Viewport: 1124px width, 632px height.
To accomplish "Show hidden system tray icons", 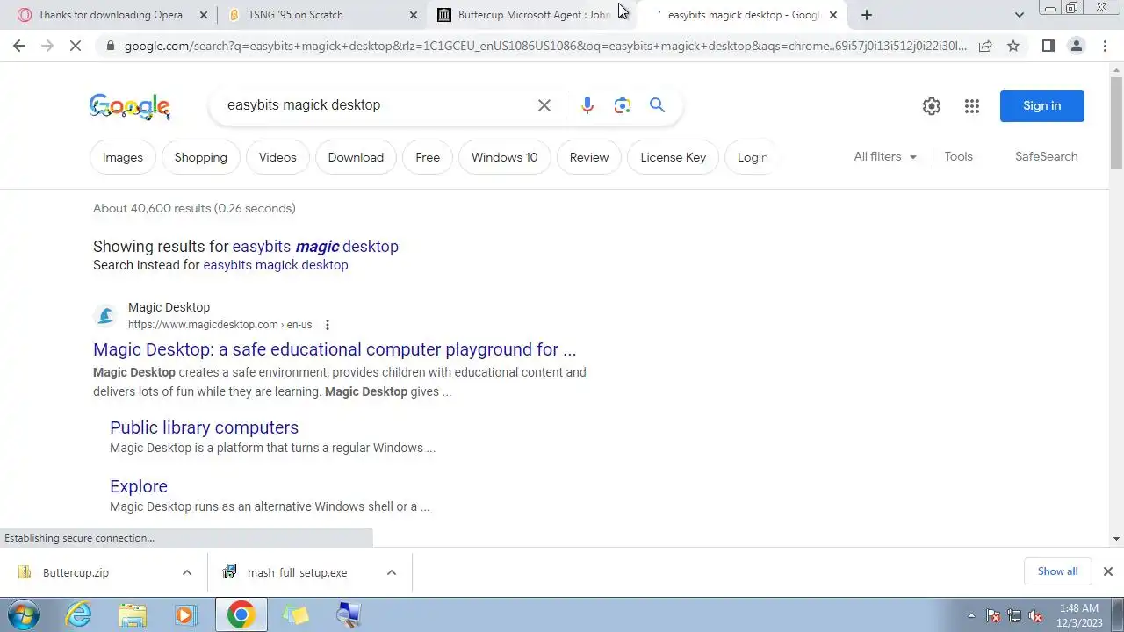I will [x=971, y=615].
